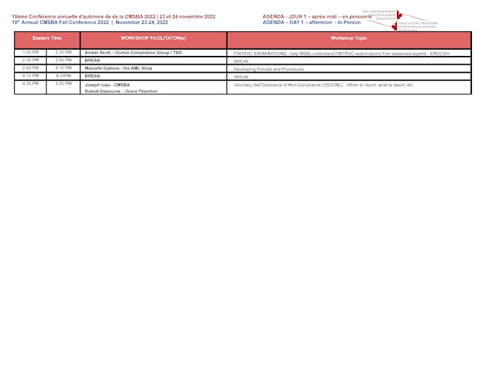Click the Developing Policies and Procedures topic
Image resolution: width=491 pixels, height=370 pixels.
(x=269, y=69)
